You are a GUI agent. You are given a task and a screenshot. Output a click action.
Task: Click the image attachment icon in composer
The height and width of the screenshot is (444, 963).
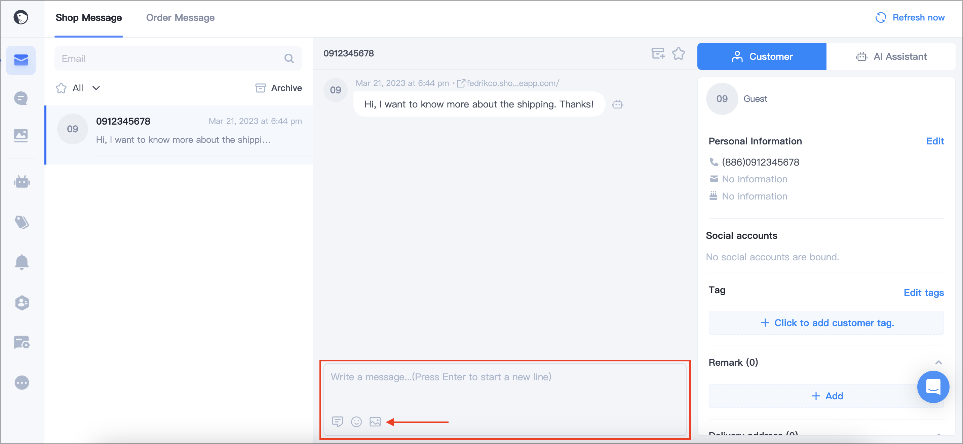tap(375, 422)
